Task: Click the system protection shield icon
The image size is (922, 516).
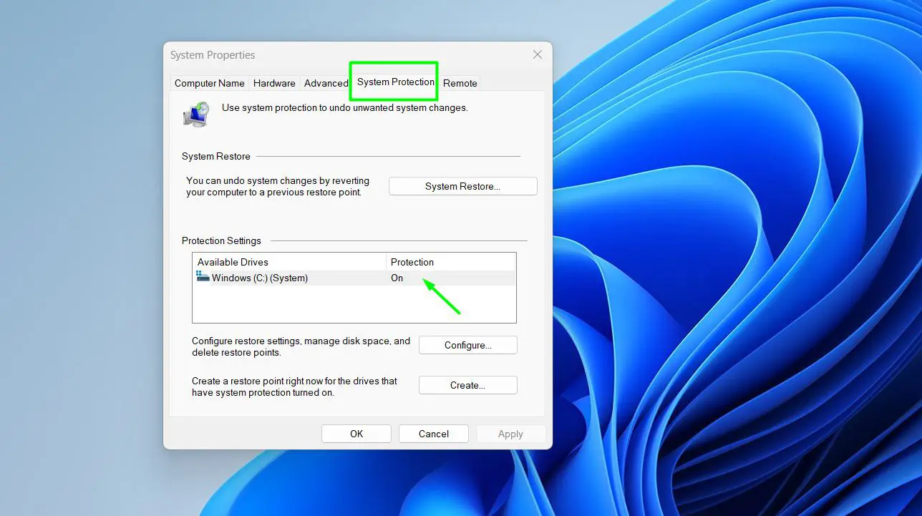Action: point(195,114)
